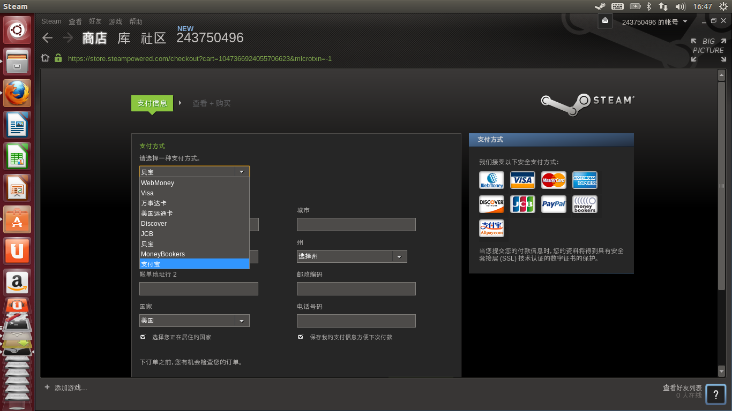The width and height of the screenshot is (732, 411).
Task: Open the 好友 menu
Action: (95, 21)
